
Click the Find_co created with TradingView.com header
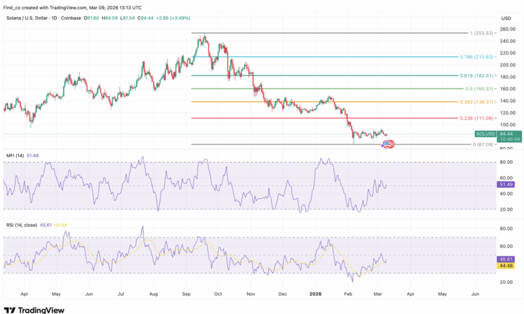(x=73, y=8)
